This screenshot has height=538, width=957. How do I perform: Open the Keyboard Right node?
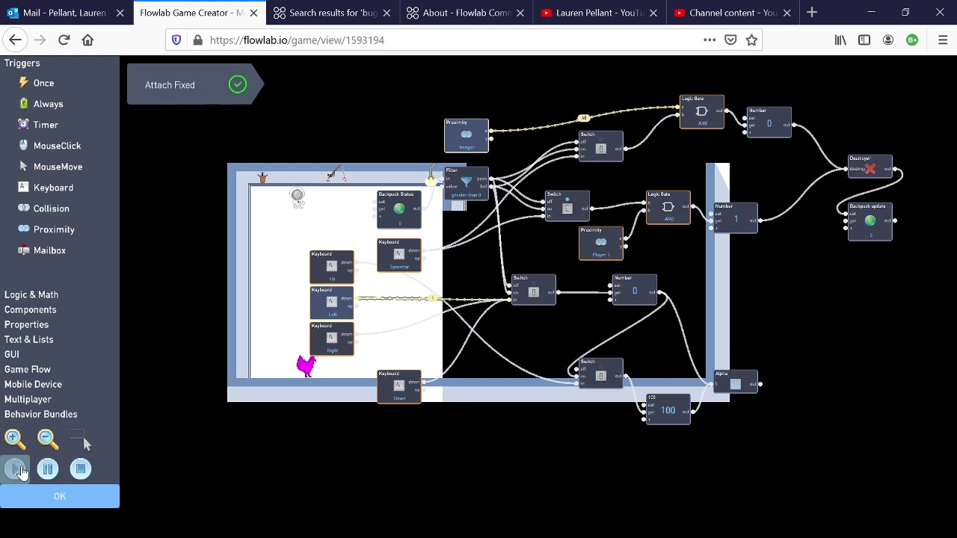click(x=332, y=338)
